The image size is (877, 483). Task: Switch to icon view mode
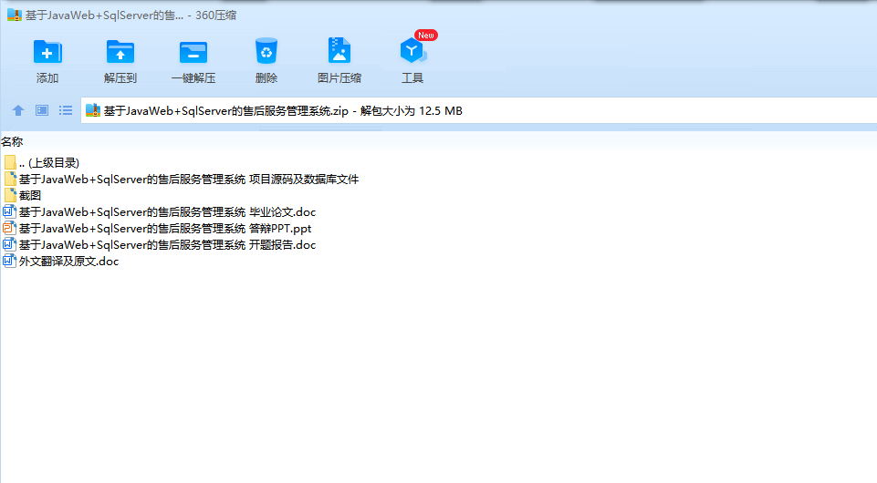(x=42, y=110)
